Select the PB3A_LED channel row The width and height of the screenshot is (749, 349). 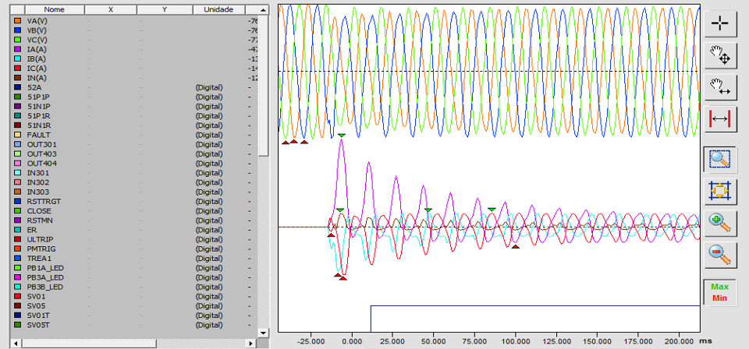coord(133,277)
